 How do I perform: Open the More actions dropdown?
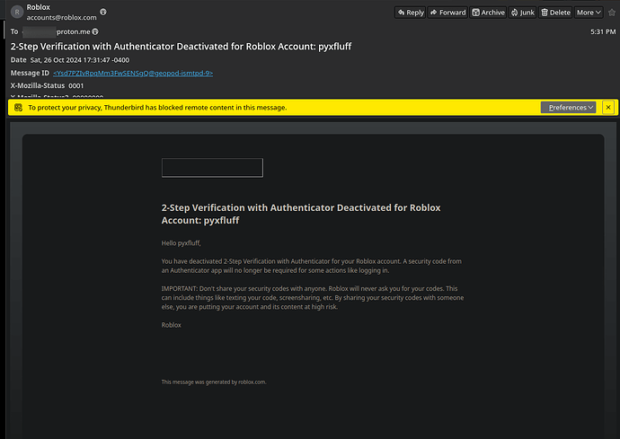tap(589, 13)
